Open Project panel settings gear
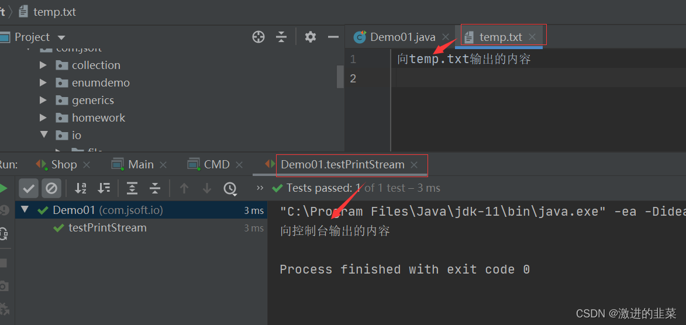 point(311,37)
